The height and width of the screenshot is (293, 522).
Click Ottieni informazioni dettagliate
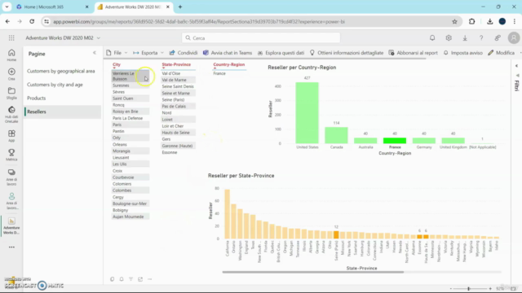click(347, 53)
